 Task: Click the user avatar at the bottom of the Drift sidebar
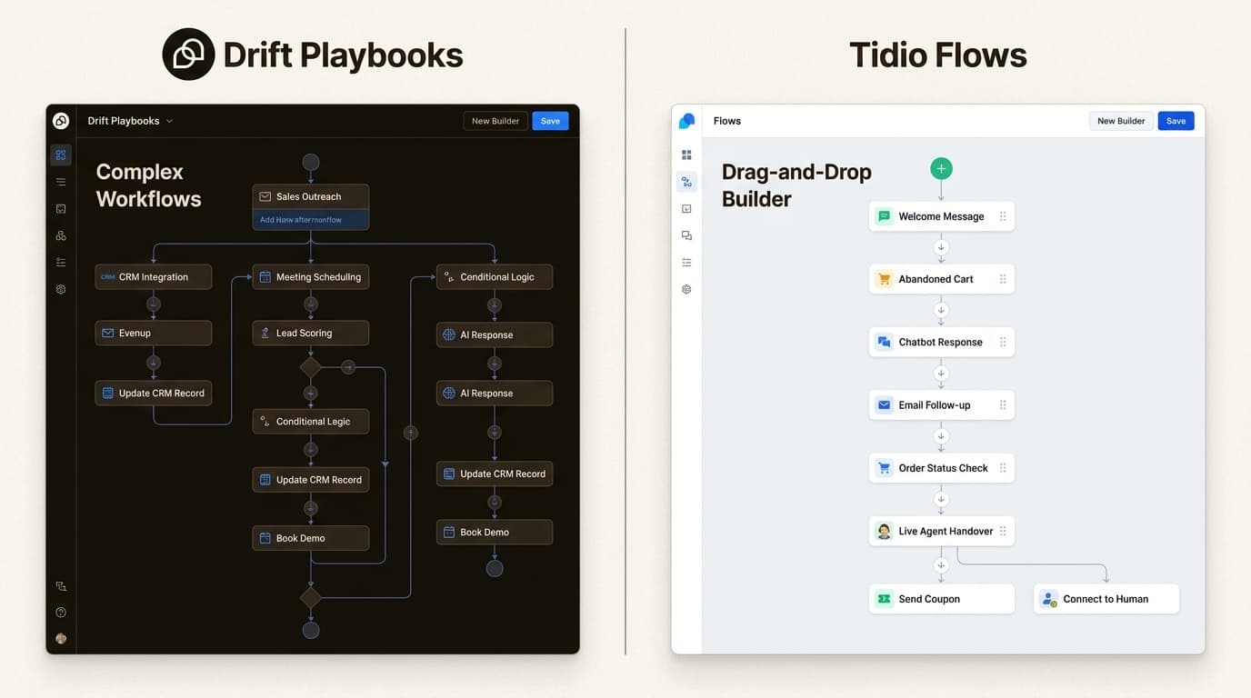61,639
